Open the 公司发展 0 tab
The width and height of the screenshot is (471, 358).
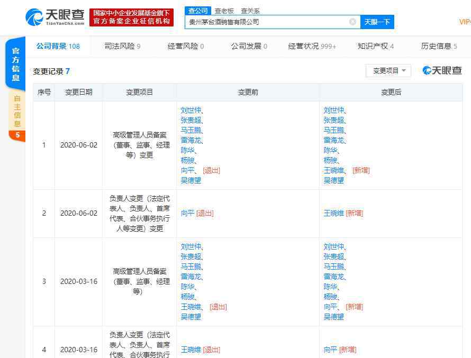click(249, 46)
